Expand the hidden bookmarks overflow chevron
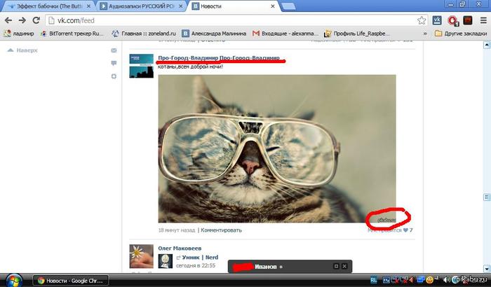Screen dimensions: 491x287 [426, 33]
